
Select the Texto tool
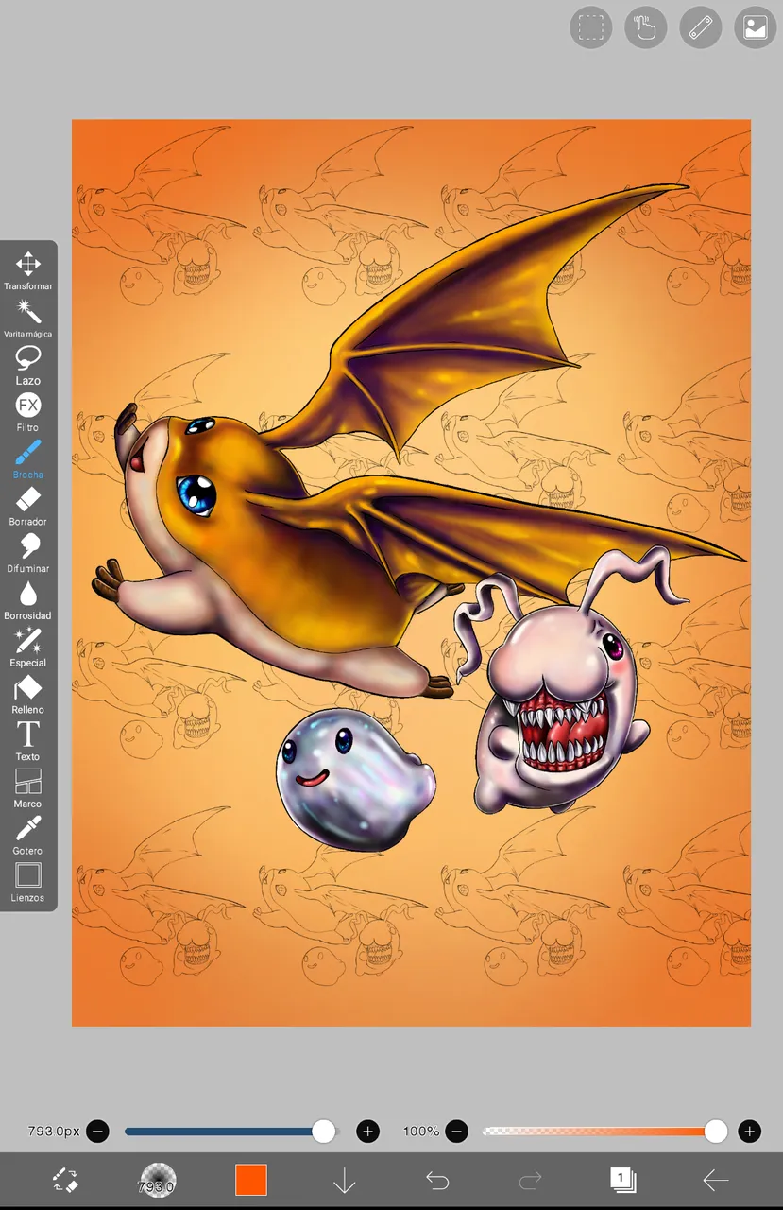click(28, 743)
